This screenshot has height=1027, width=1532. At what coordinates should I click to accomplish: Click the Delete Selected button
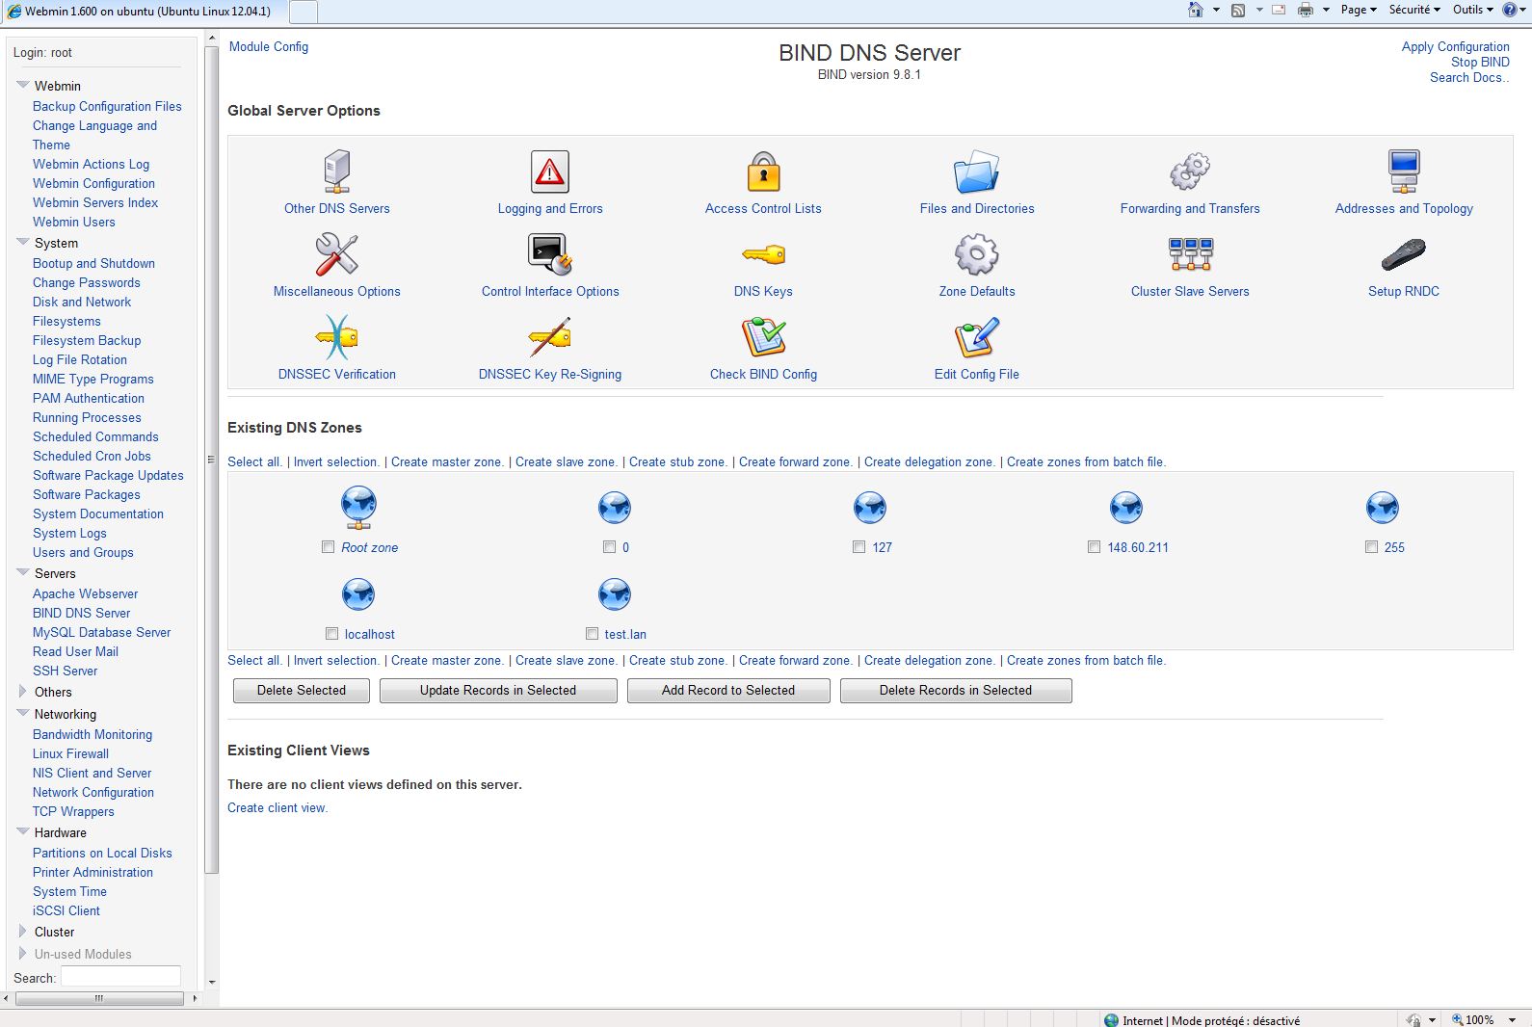click(302, 691)
